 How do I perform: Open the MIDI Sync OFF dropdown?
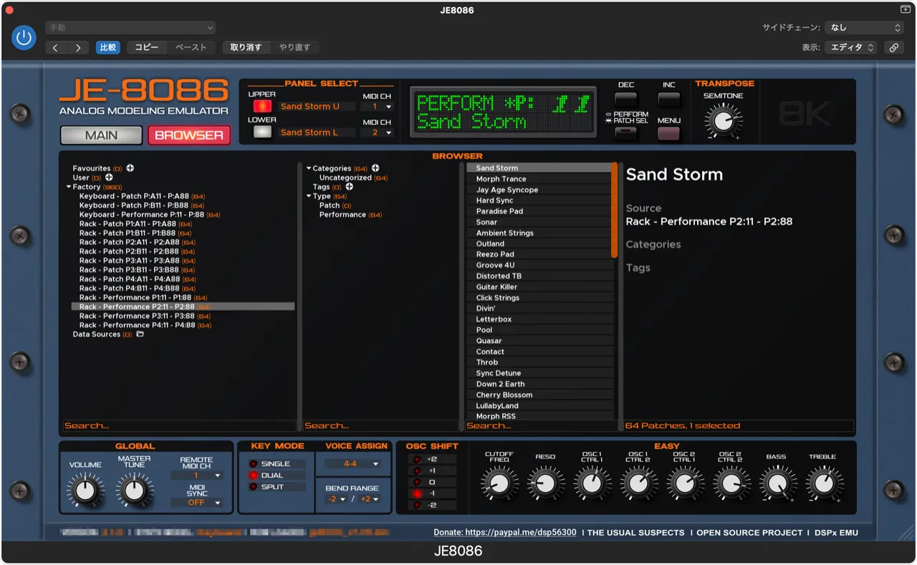[197, 503]
